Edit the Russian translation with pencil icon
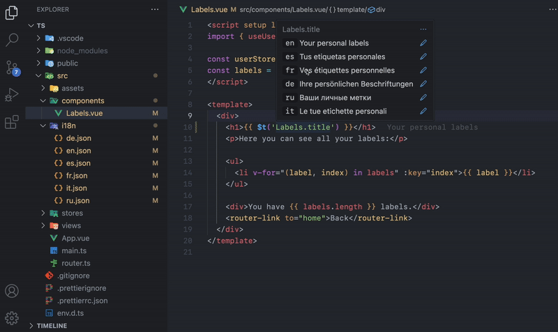Screen dimensions: 558x332 pos(423,98)
